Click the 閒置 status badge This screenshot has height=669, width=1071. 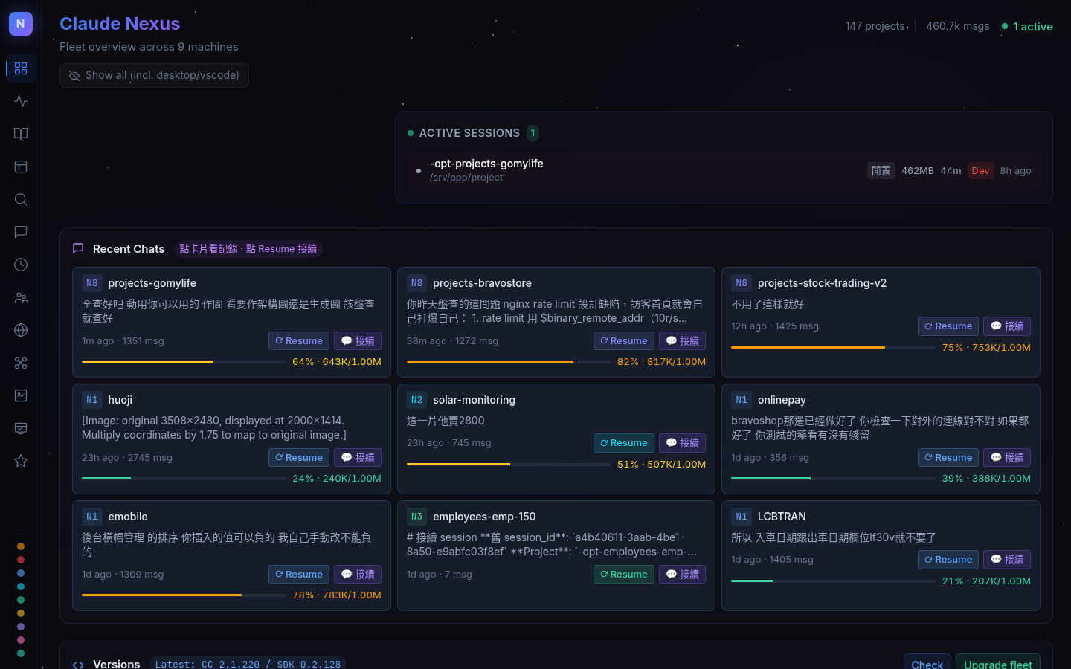[881, 171]
